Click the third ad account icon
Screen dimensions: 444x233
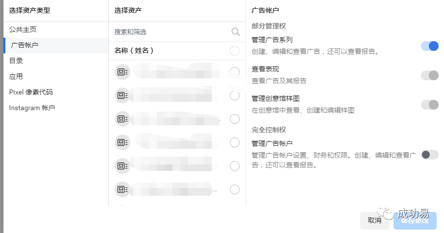[x=123, y=119]
